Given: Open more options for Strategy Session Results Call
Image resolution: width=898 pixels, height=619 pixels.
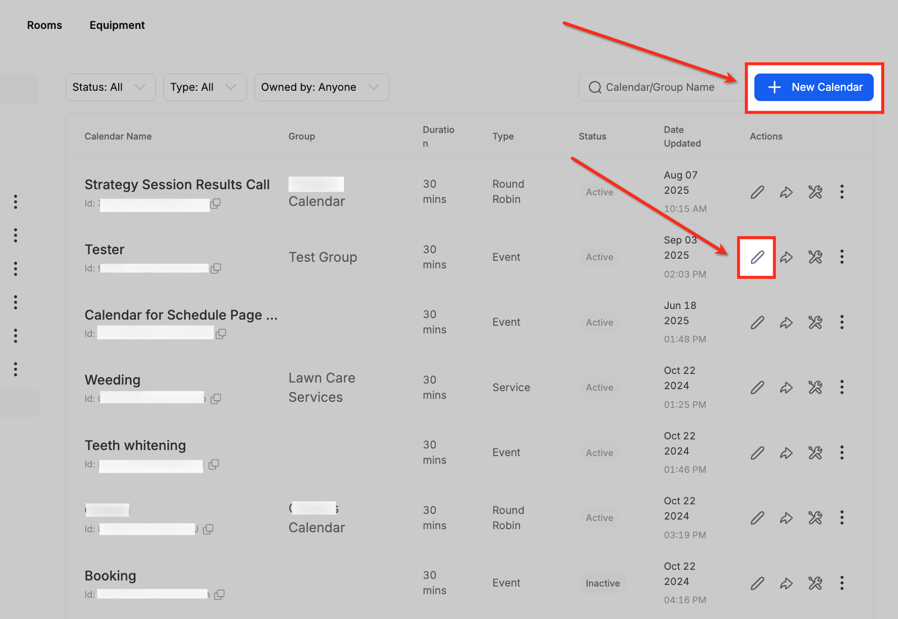Looking at the screenshot, I should (x=842, y=192).
